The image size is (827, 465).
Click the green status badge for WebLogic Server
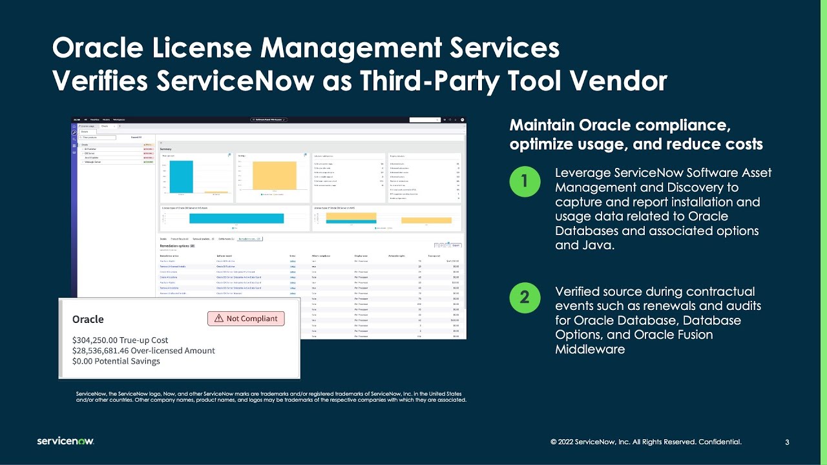[x=149, y=162]
